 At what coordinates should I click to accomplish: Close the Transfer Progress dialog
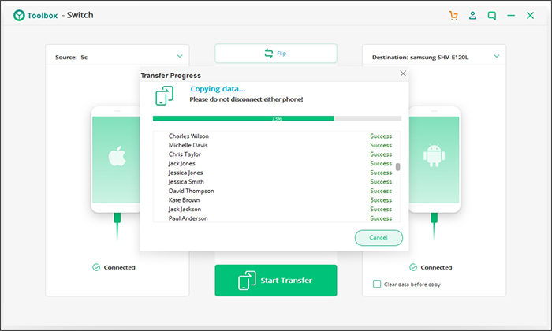click(x=403, y=73)
